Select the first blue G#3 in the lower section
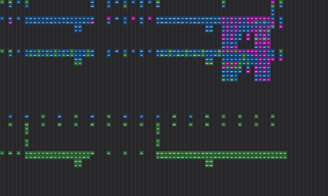Screen dimensions: 328x196 (x=27, y=116)
